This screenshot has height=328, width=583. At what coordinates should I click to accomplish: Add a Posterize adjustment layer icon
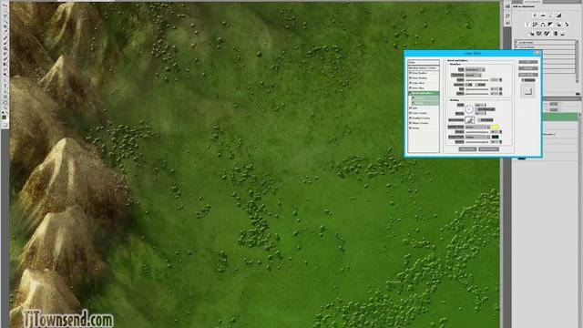538,34
